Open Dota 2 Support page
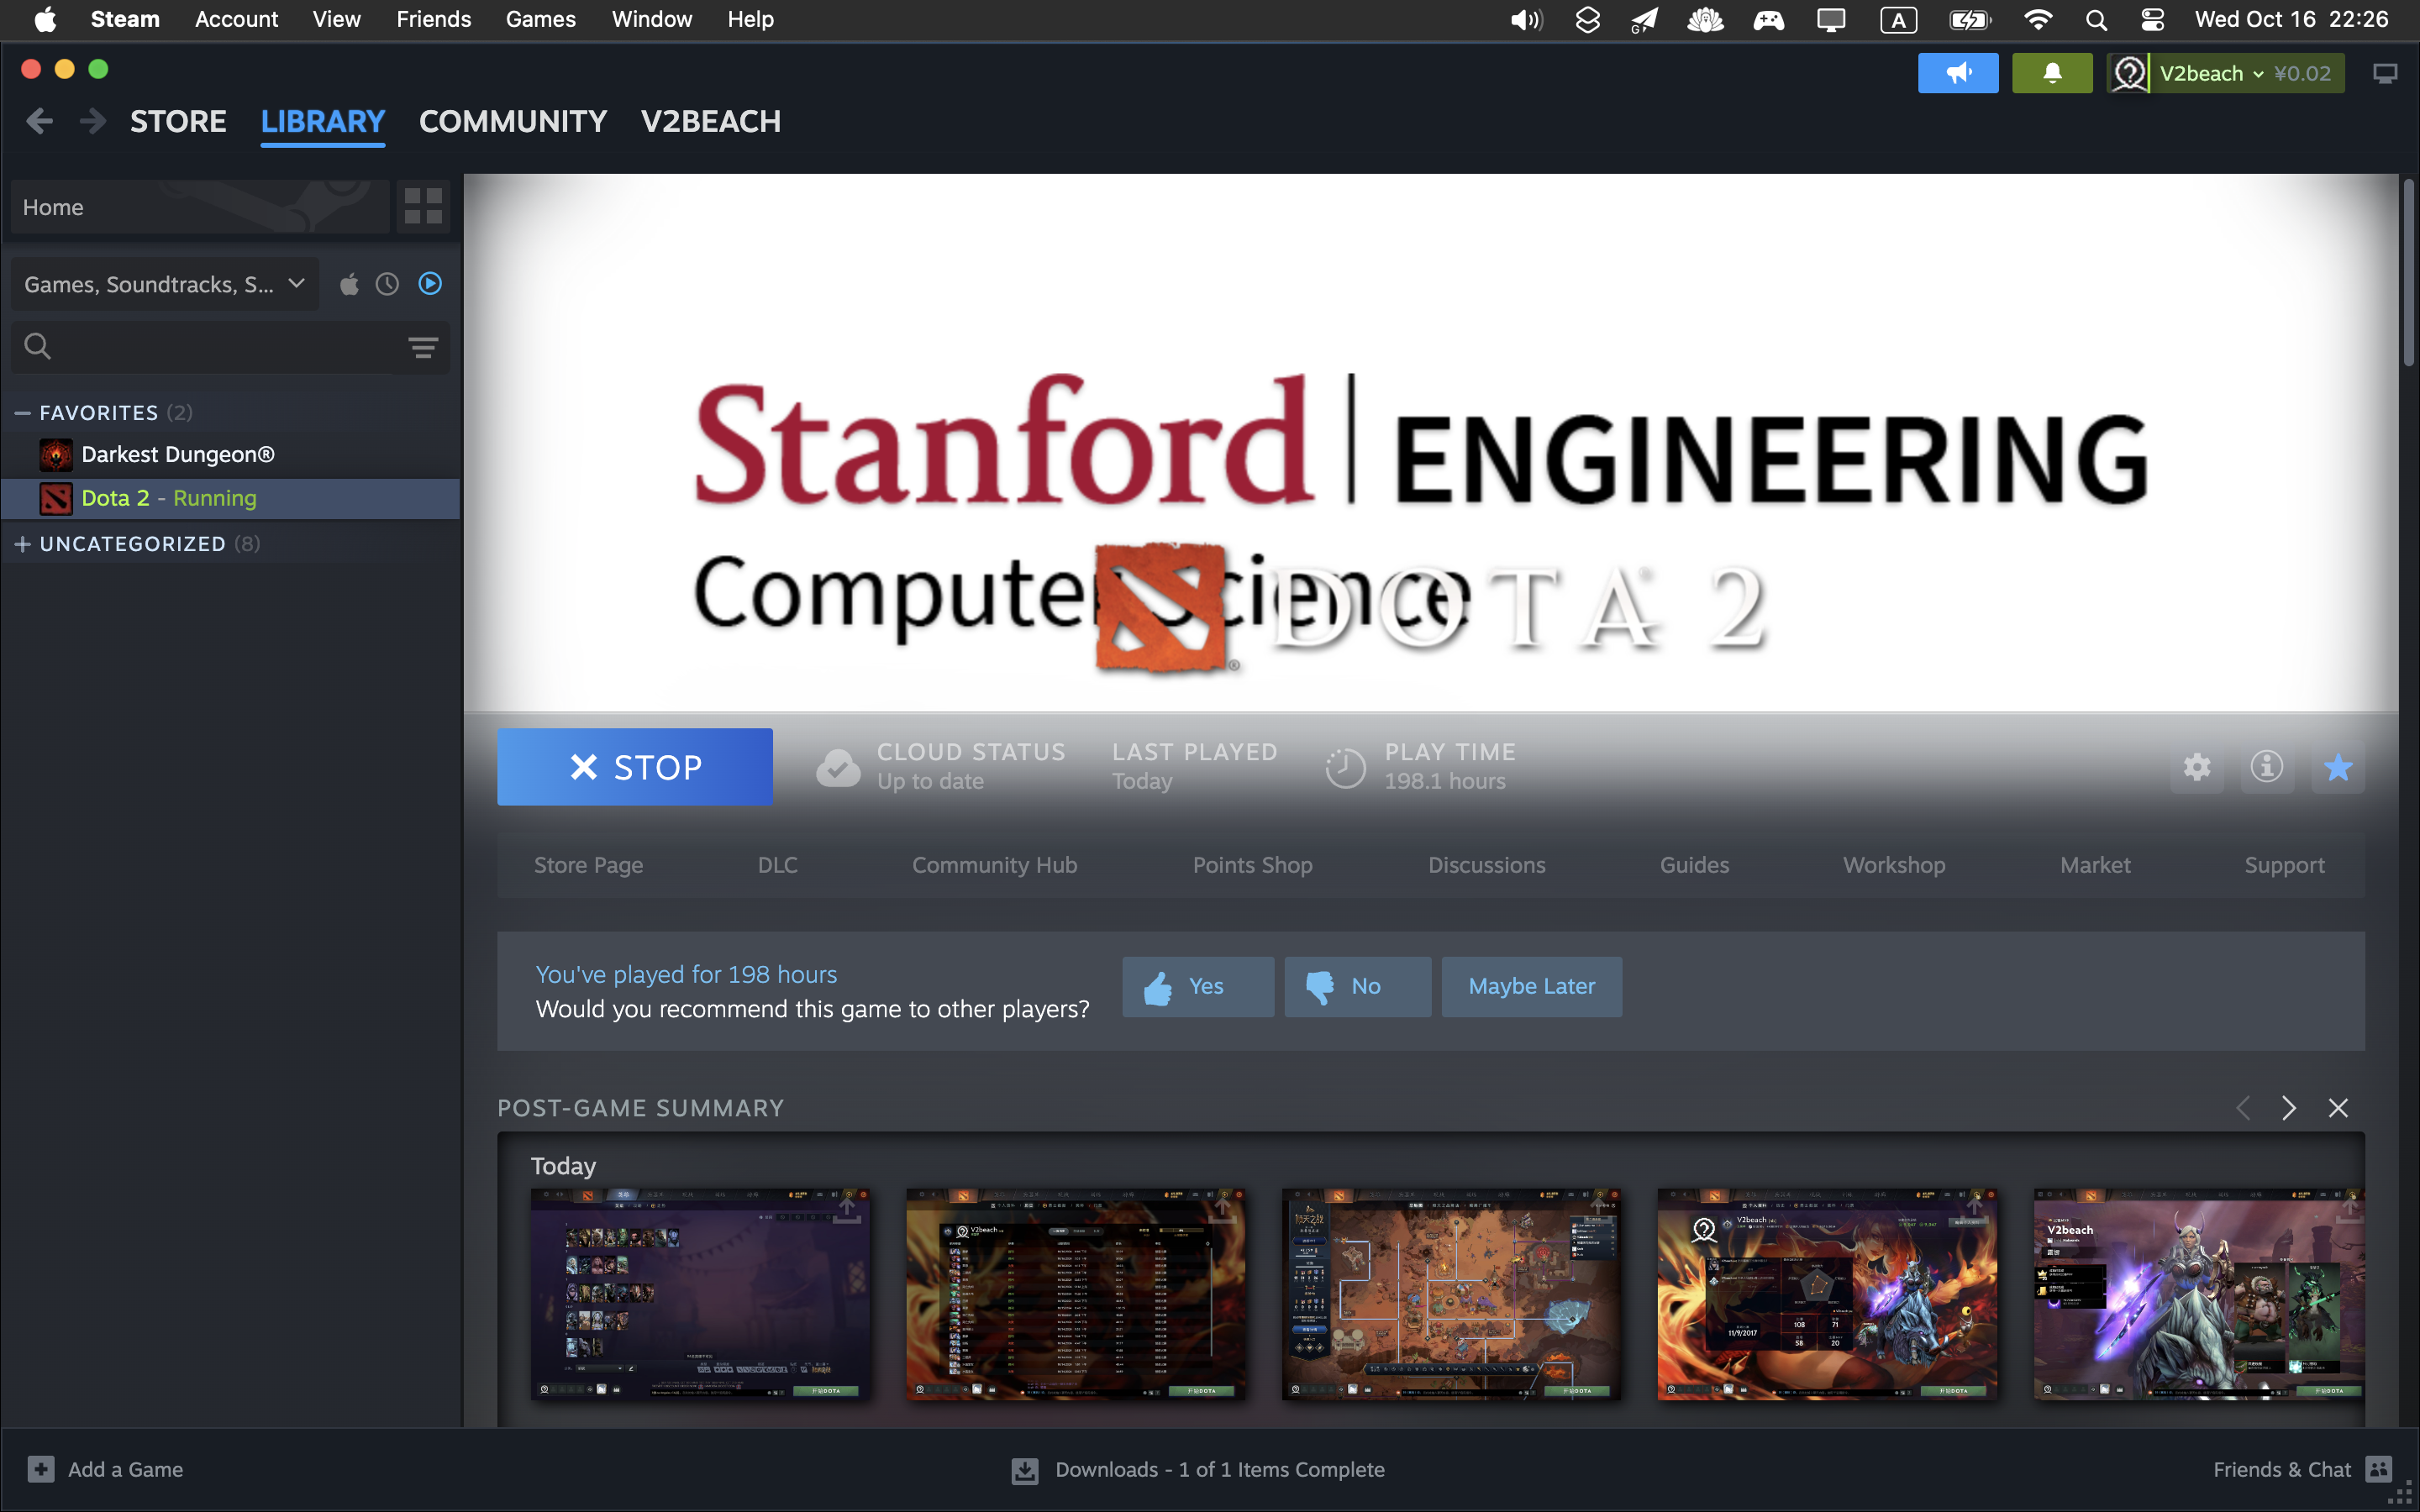Image resolution: width=2420 pixels, height=1512 pixels. coord(2284,865)
